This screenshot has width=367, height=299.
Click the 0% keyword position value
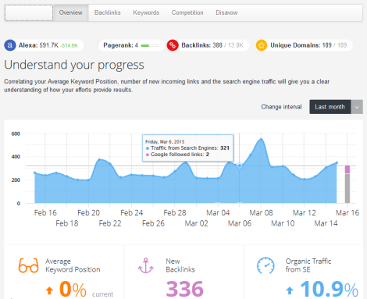coord(73,289)
